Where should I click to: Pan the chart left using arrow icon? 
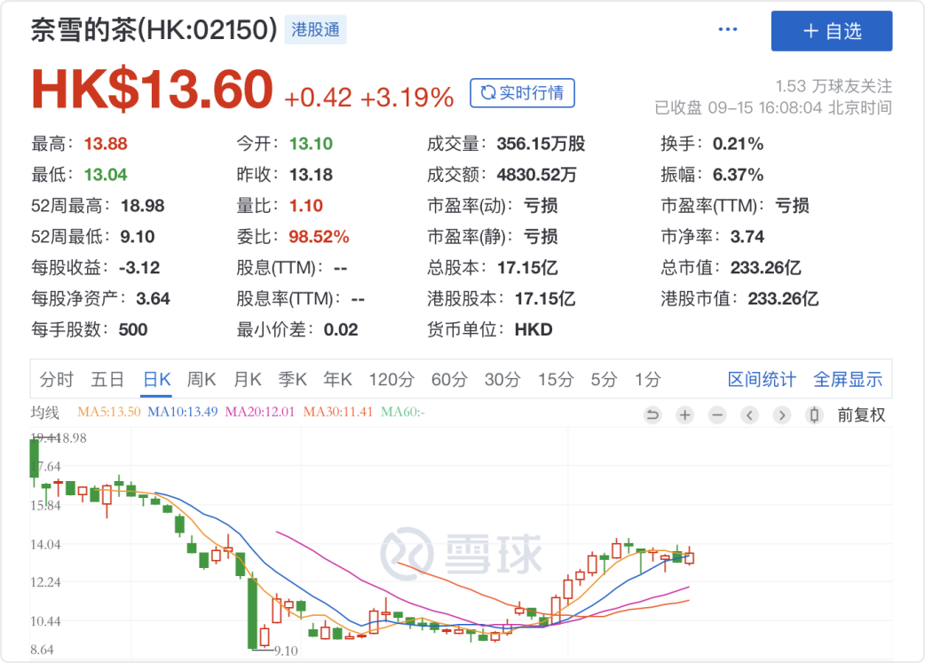point(750,414)
